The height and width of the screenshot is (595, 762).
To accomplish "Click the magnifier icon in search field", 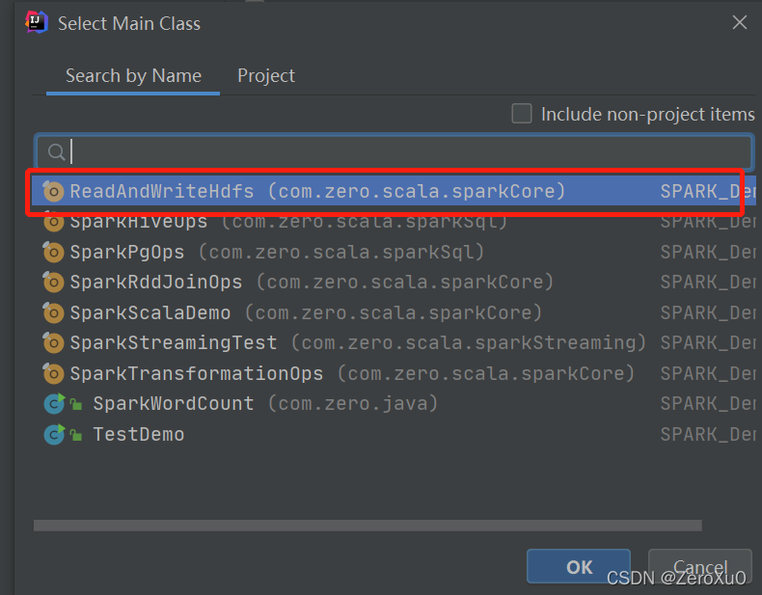I will (56, 152).
